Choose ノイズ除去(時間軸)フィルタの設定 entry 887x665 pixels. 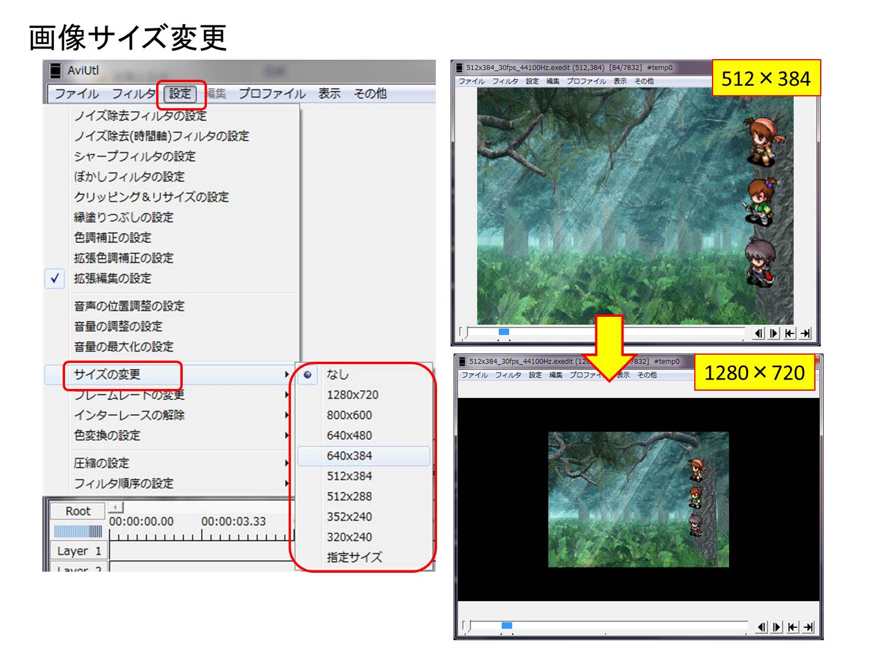[161, 136]
